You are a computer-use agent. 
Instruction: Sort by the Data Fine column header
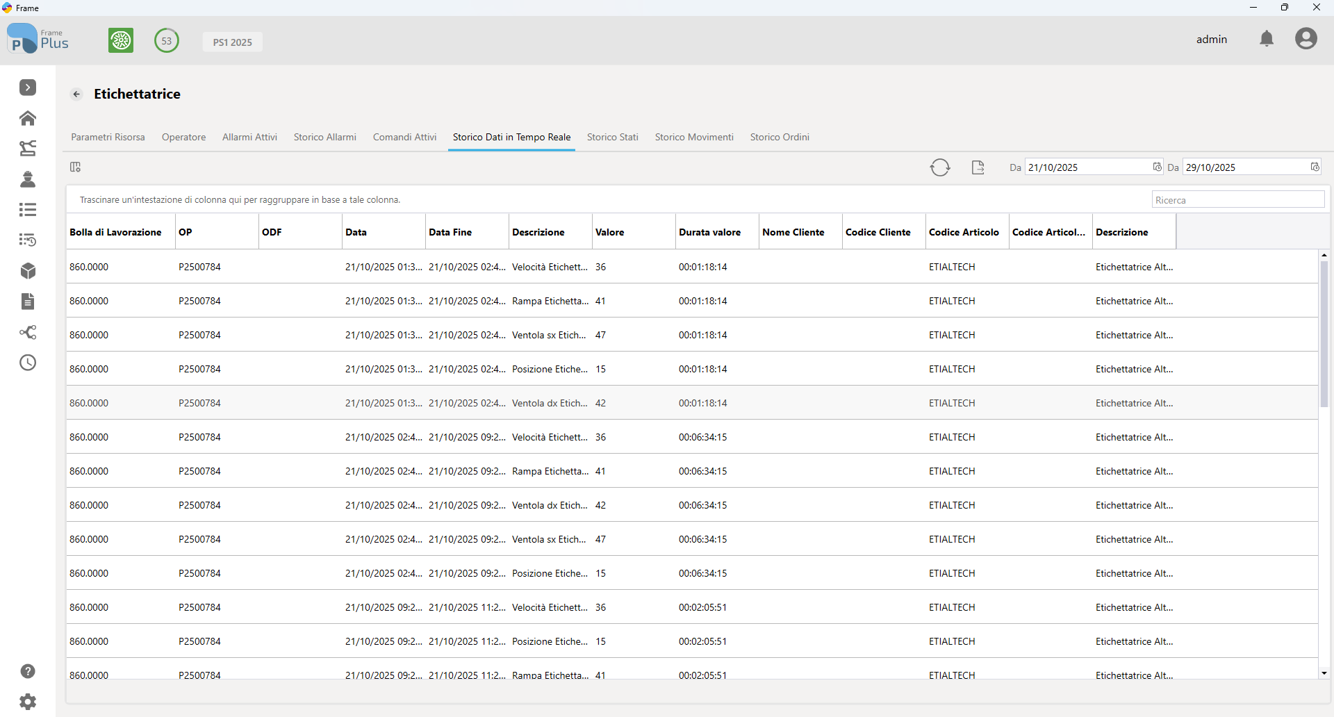pyautogui.click(x=467, y=232)
